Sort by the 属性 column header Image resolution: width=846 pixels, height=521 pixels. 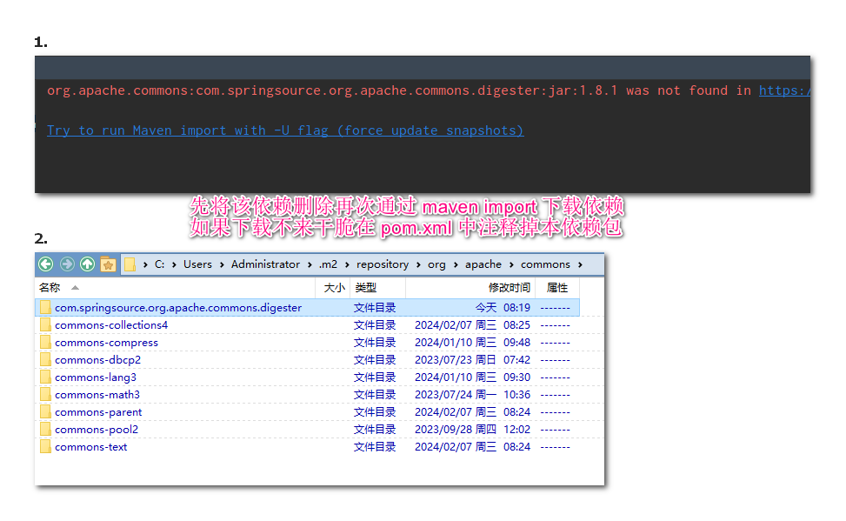click(556, 288)
